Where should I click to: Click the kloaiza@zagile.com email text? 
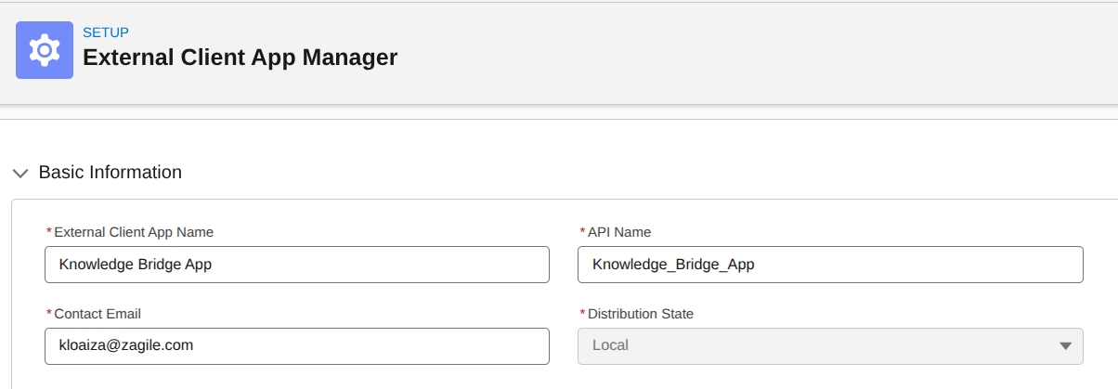point(126,345)
